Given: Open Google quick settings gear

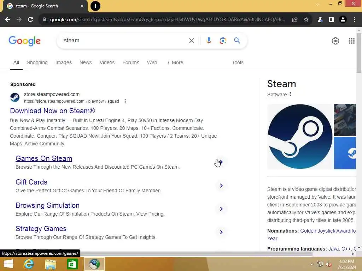Looking at the screenshot, I should pyautogui.click(x=335, y=41).
